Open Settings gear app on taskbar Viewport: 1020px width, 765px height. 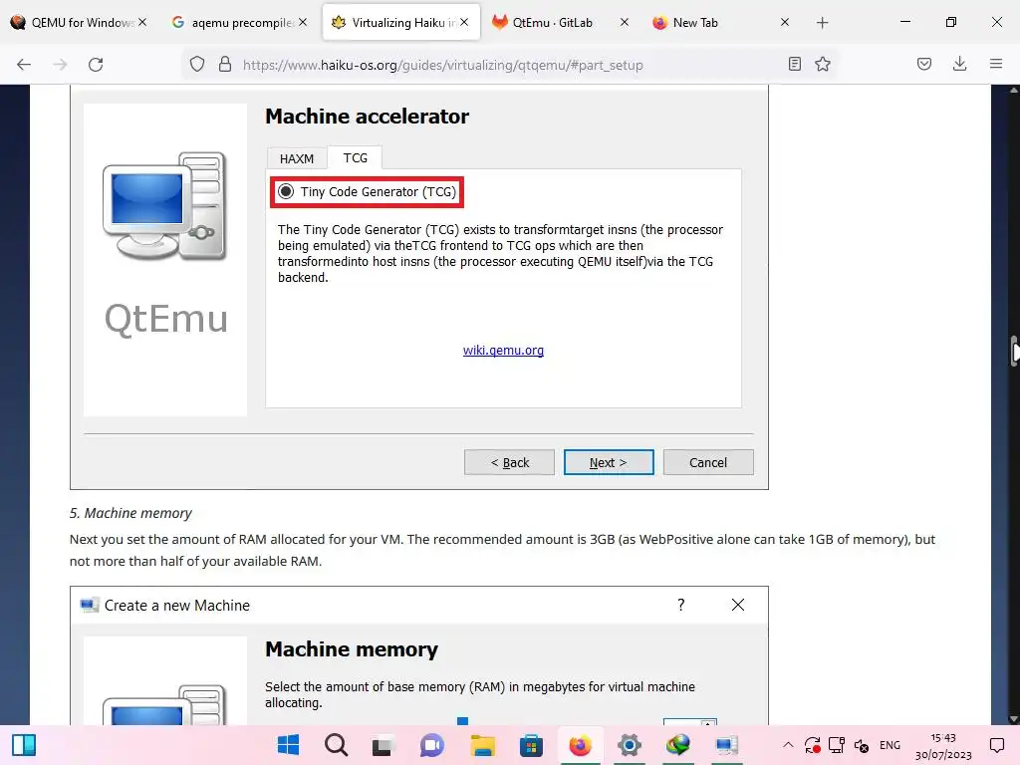tap(630, 745)
